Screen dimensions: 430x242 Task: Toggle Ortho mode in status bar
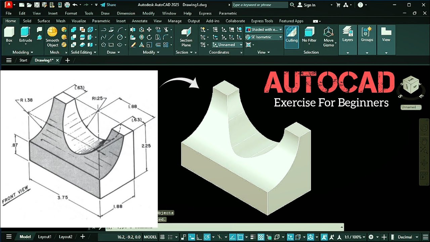point(200,237)
